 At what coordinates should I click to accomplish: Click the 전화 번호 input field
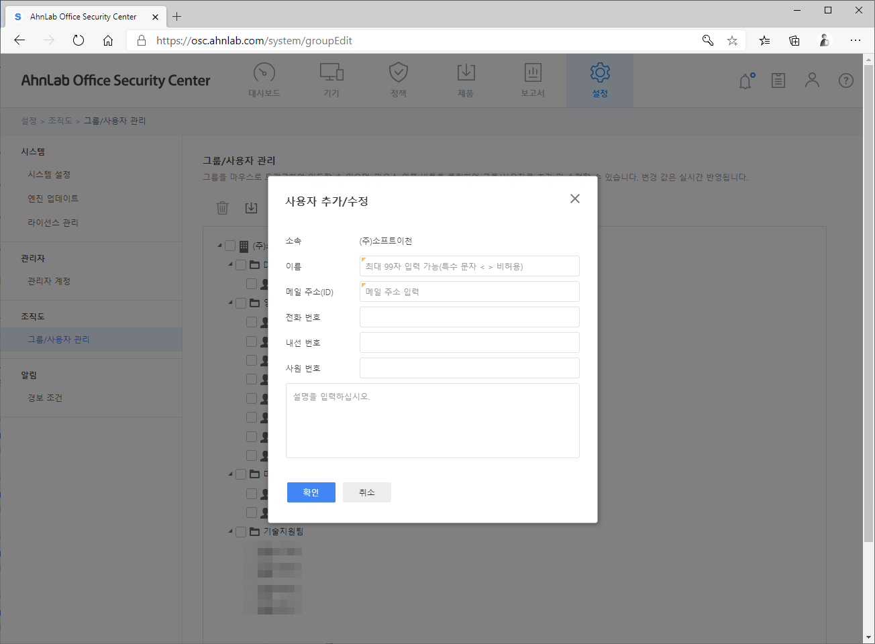[x=470, y=317]
